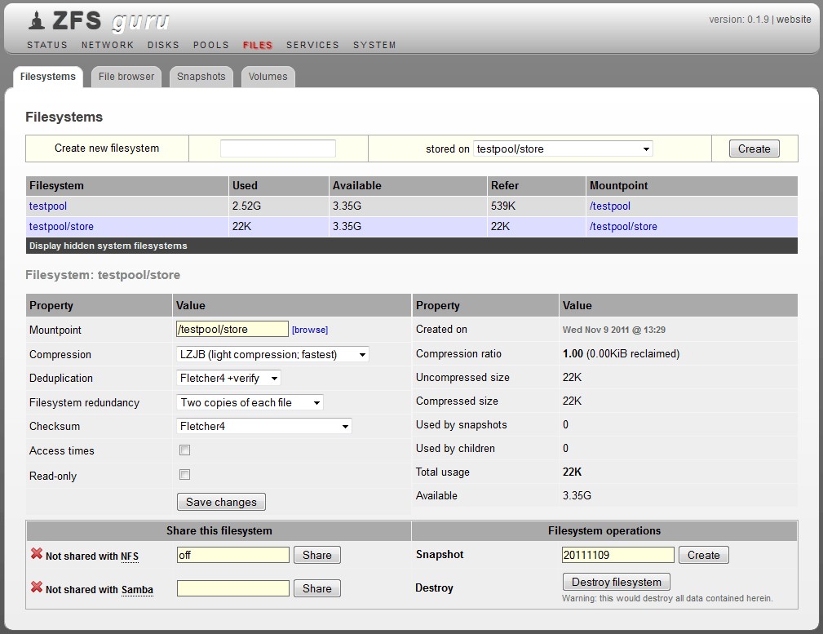Enable the Read-only checkbox
Image resolution: width=823 pixels, height=634 pixels.
click(185, 475)
